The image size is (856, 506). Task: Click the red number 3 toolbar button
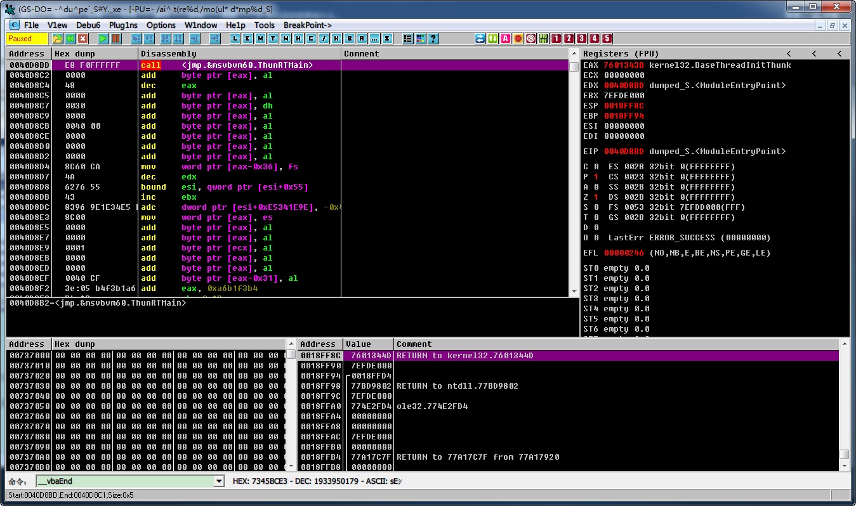click(582, 39)
